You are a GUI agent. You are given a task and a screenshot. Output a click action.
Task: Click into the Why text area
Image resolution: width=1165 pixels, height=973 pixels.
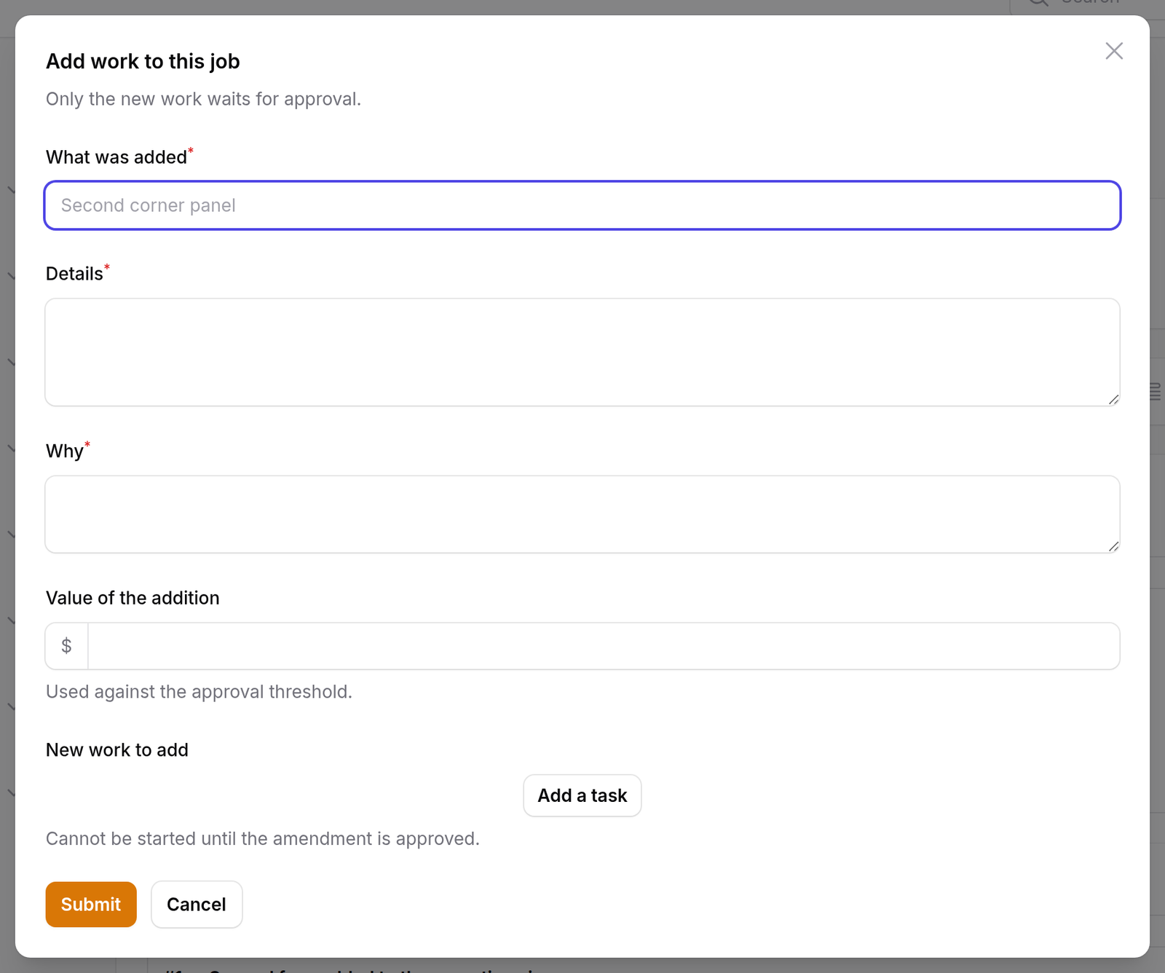[582, 514]
